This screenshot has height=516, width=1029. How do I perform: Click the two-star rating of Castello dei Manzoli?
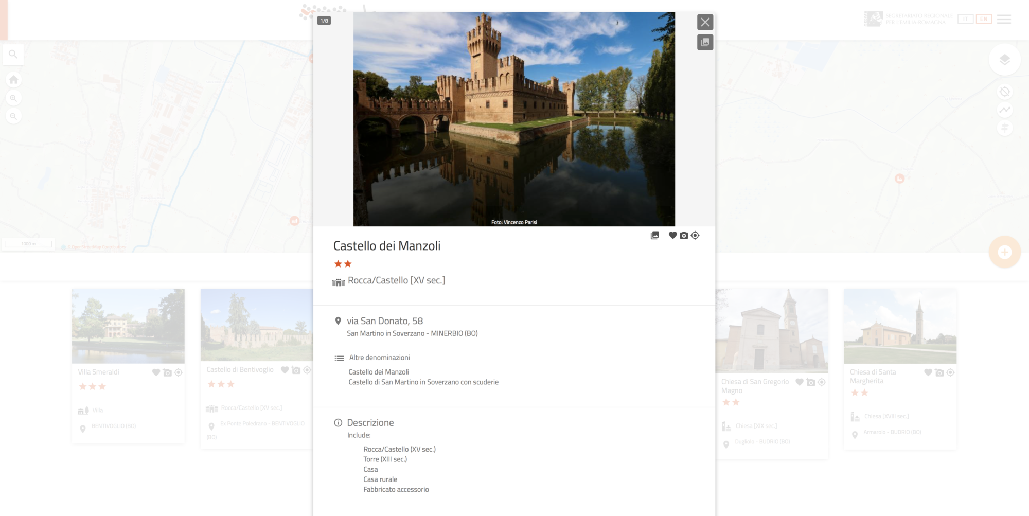343,264
